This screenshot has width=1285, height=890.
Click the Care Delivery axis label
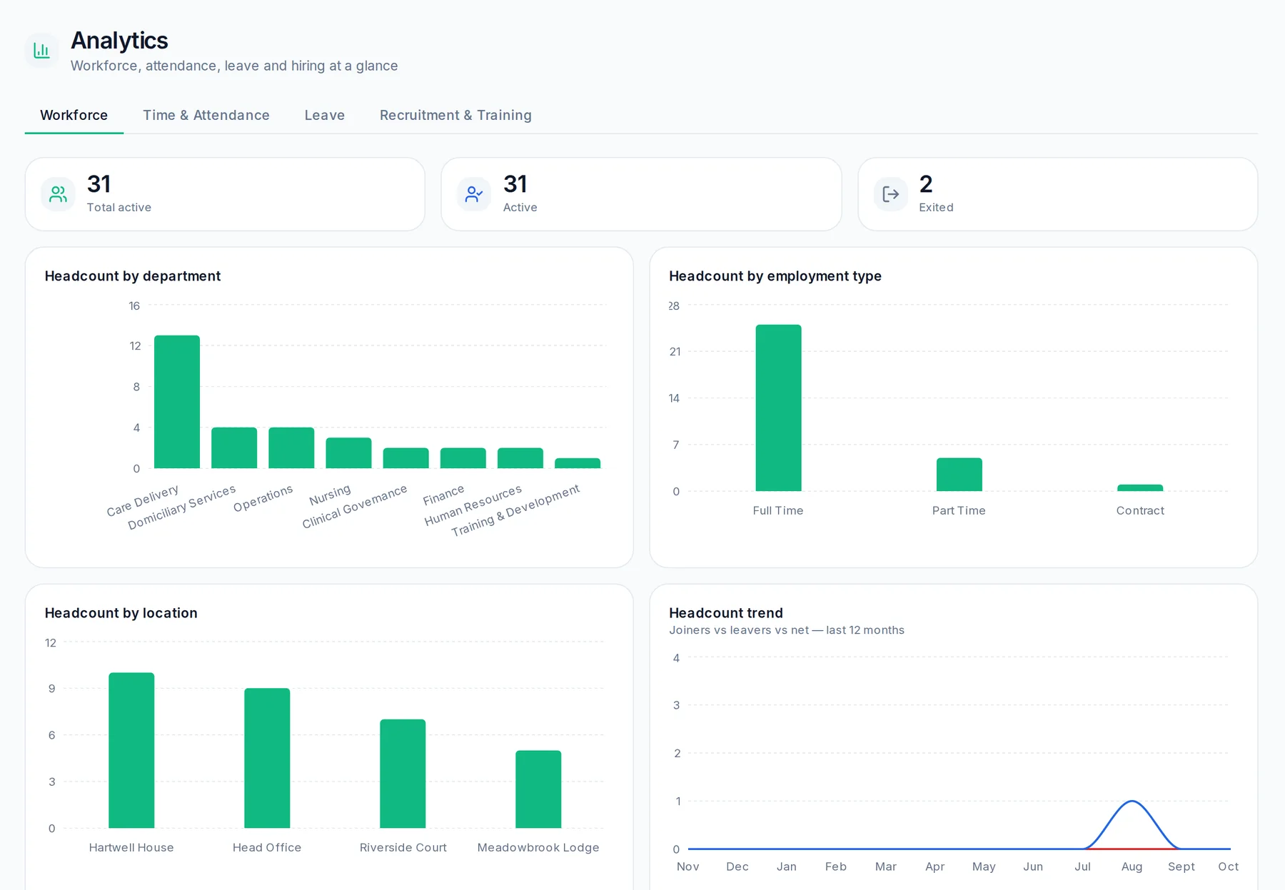click(x=143, y=501)
